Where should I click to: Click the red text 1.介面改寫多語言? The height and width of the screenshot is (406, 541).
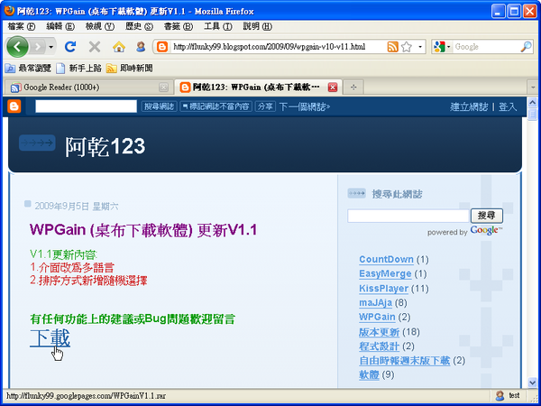coord(72,267)
